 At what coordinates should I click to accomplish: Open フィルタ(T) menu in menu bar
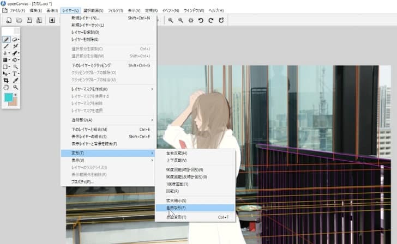coord(116,10)
